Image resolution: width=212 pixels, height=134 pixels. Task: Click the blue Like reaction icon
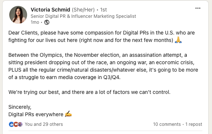tap(11, 124)
